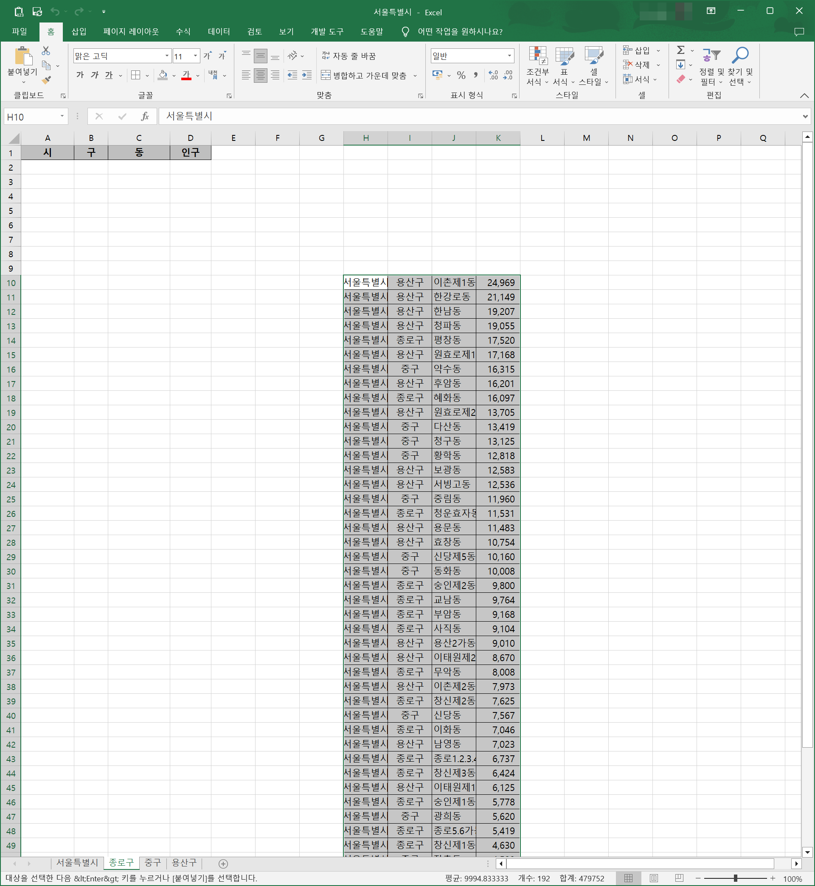Click the Clear eraser icon in editing group
Viewport: 815px width, 886px height.
coord(681,79)
